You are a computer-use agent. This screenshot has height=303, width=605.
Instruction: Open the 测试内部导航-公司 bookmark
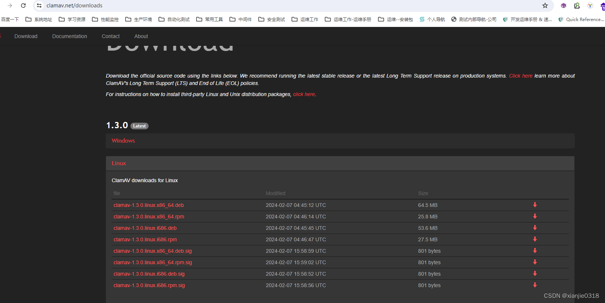[x=474, y=19]
